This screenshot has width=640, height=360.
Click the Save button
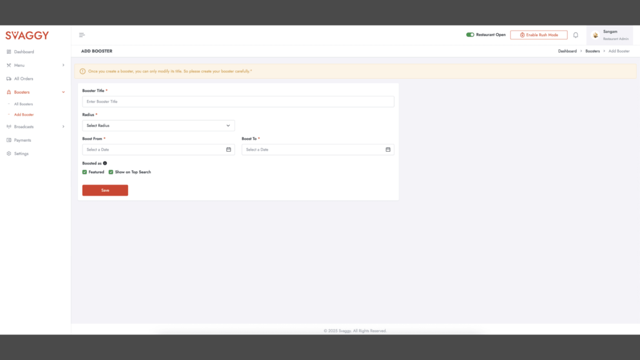[105, 190]
